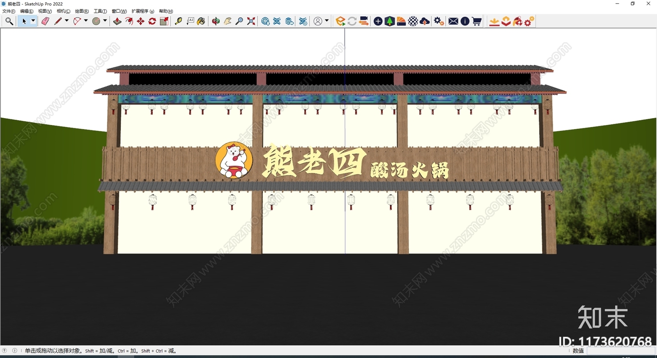Select the Zoom magnifier tool
Image resolution: width=657 pixels, height=358 pixels.
pos(239,21)
